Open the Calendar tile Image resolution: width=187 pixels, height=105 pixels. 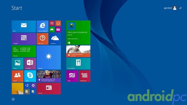(x=24, y=39)
